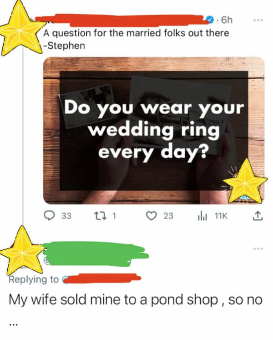Click the star sticker on the image corner

click(x=245, y=182)
